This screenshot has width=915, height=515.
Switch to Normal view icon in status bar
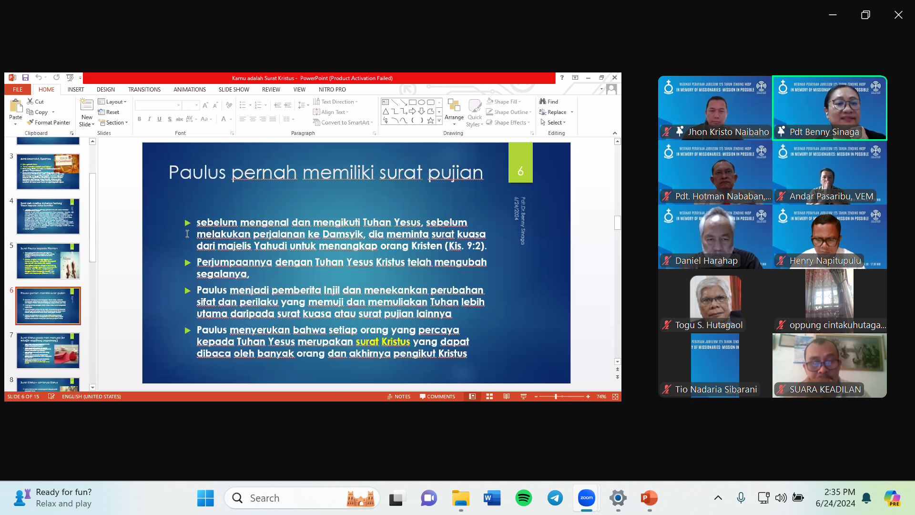point(472,396)
